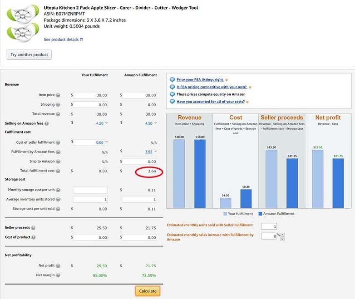Increase the monthly sales increase percentage stepper
The height and width of the screenshot is (299, 355).
(282, 235)
